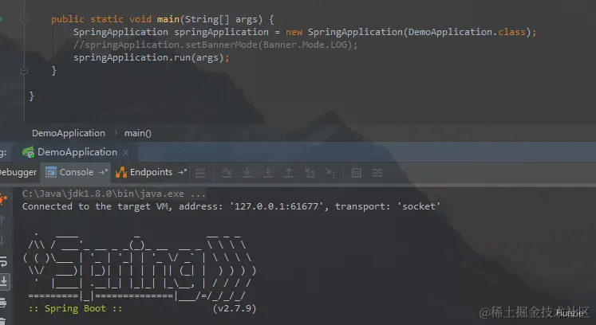
Task: Click the Drop Frame debug icon
Action: point(310,173)
